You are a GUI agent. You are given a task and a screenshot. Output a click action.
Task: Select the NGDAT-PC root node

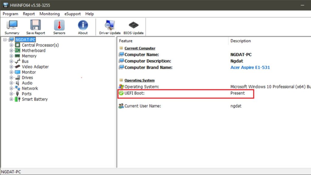25,39
